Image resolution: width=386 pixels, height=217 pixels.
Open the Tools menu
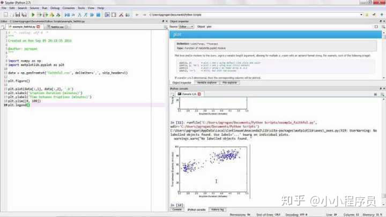coord(81,8)
